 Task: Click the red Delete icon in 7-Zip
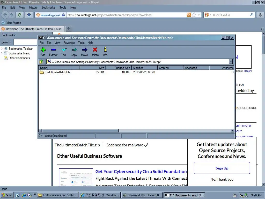coord(95,52)
